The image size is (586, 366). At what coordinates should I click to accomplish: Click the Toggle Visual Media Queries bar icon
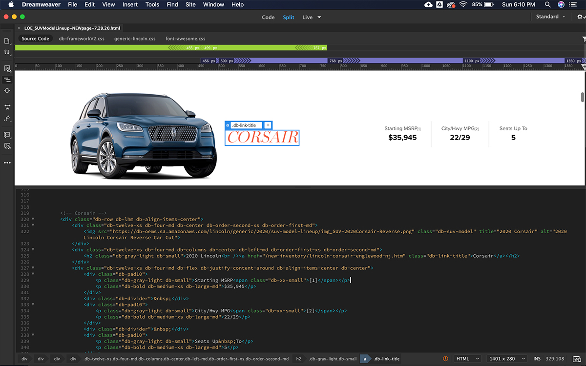pos(7,80)
